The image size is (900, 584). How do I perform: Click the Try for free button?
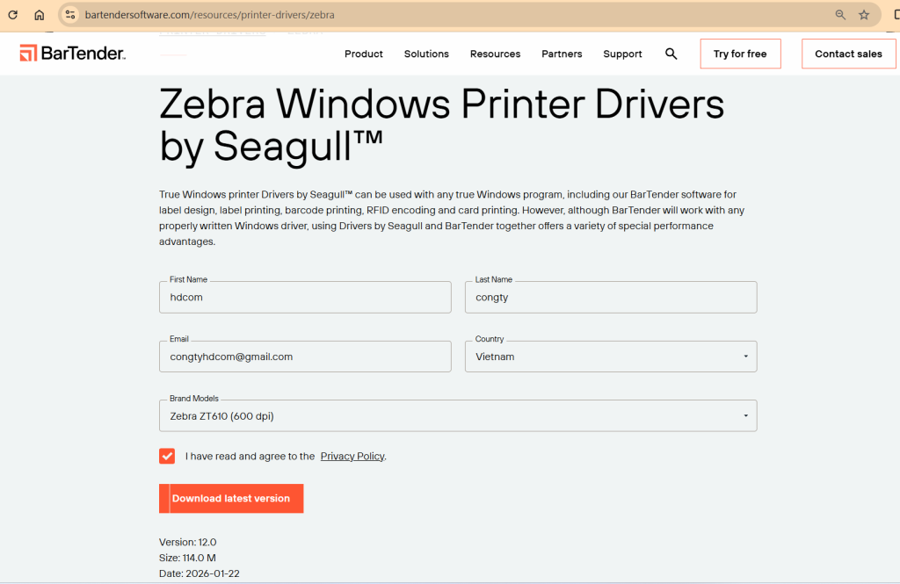click(740, 54)
